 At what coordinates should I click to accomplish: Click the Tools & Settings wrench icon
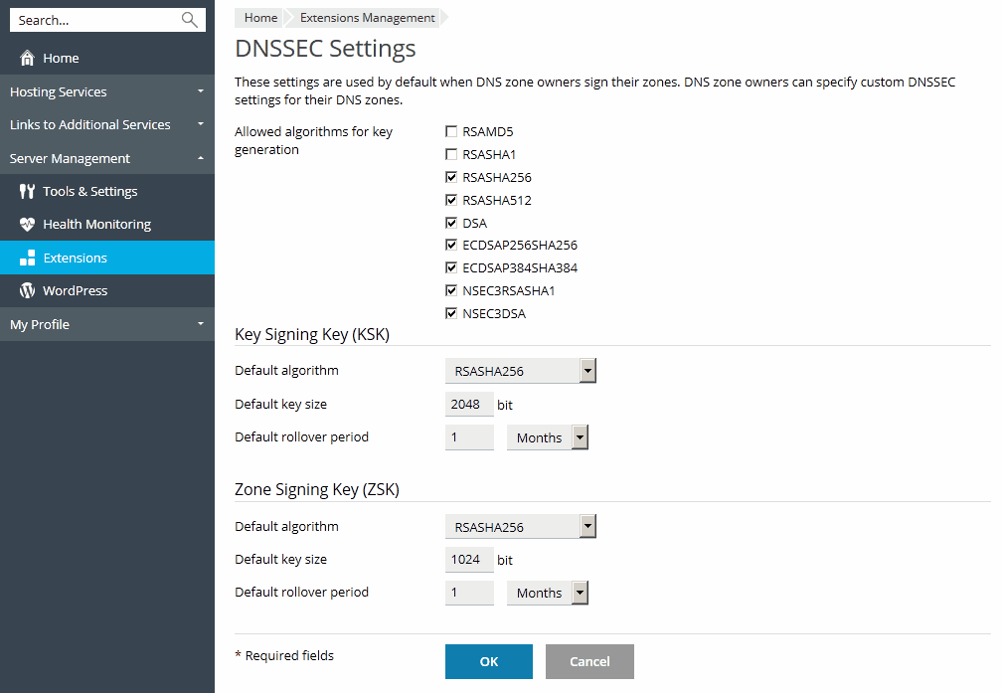point(27,192)
